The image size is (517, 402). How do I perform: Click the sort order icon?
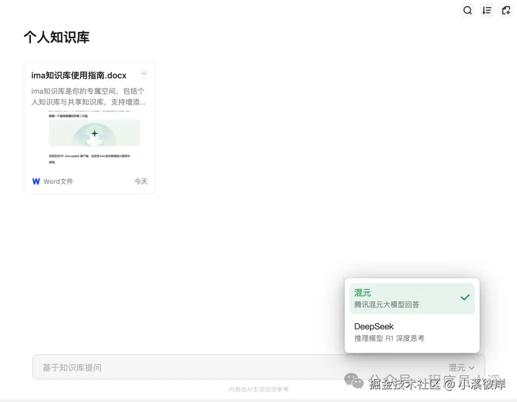[x=487, y=11]
